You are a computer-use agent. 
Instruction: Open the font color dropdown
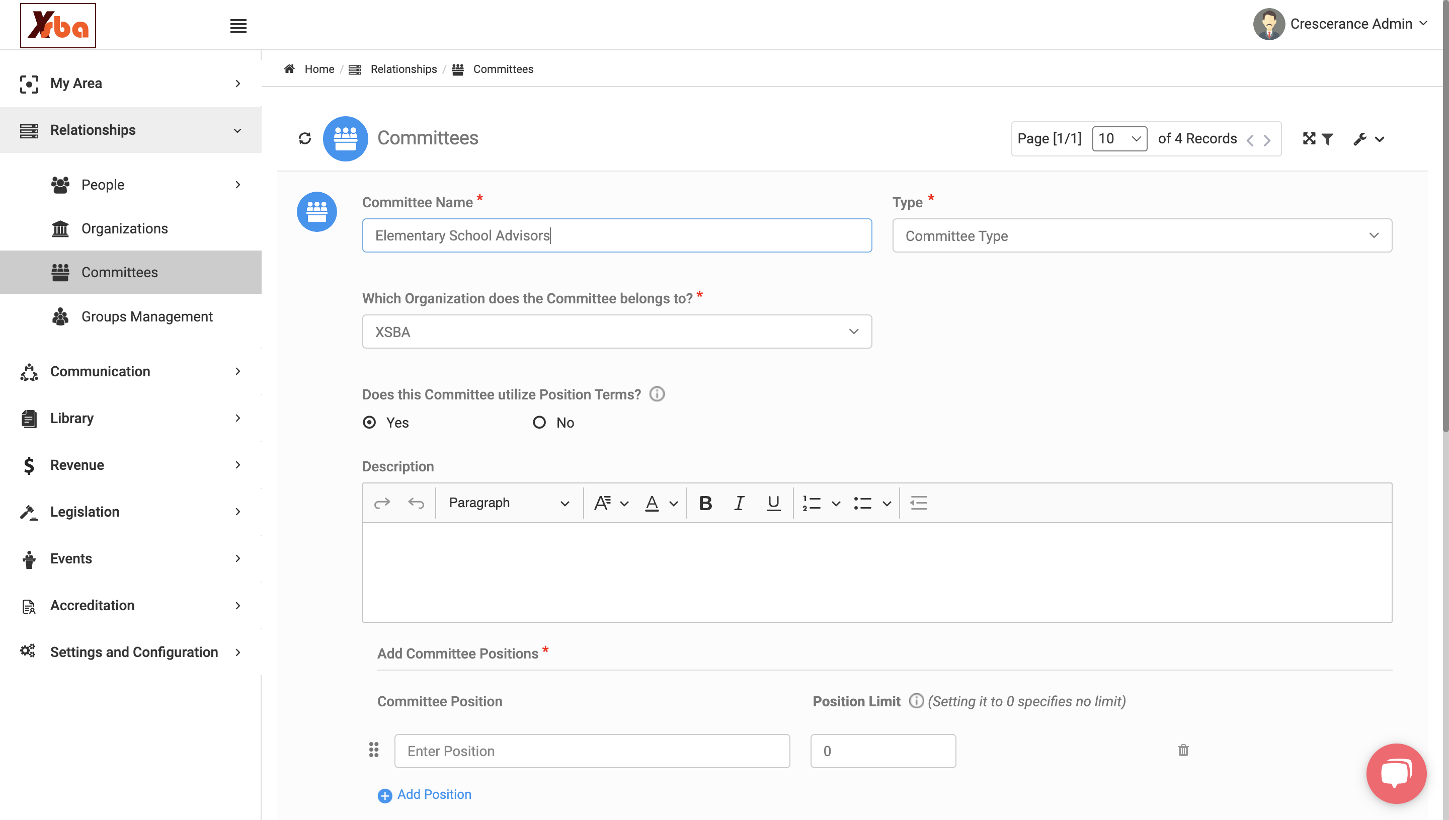click(661, 503)
